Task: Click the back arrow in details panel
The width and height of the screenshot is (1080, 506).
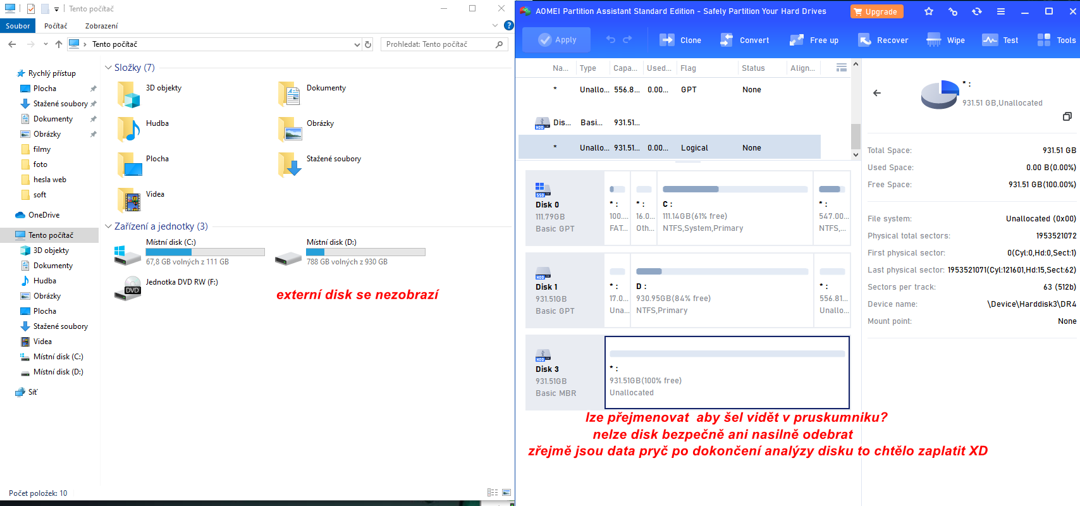Action: (x=877, y=93)
